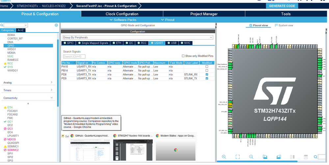This screenshot has width=329, height=165.
Task: Open the ETH signals tab
Action: pos(117,43)
